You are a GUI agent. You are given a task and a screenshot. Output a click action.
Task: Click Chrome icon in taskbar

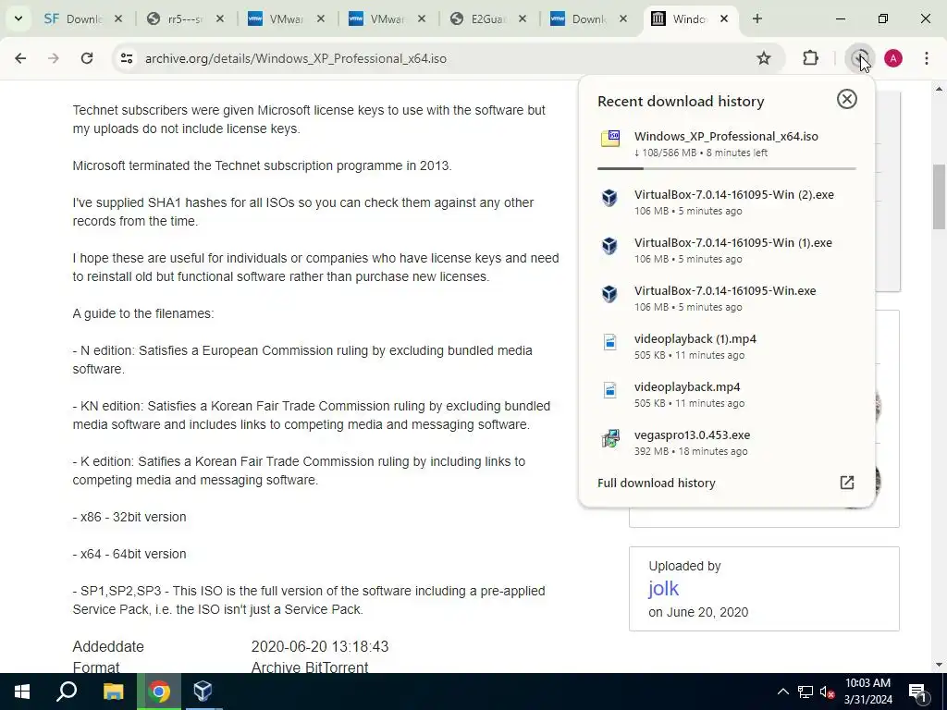159,692
